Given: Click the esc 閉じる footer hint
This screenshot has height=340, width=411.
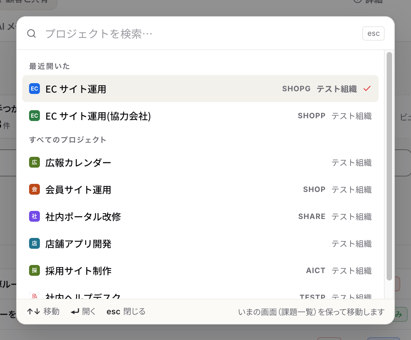Looking at the screenshot, I should click(x=126, y=311).
